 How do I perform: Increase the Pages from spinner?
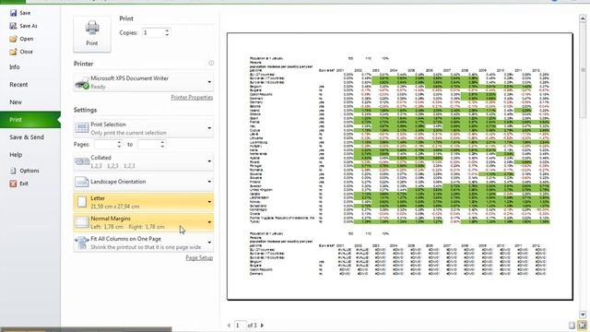[x=119, y=142]
